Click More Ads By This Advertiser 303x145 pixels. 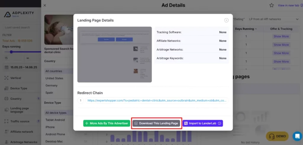107,123
